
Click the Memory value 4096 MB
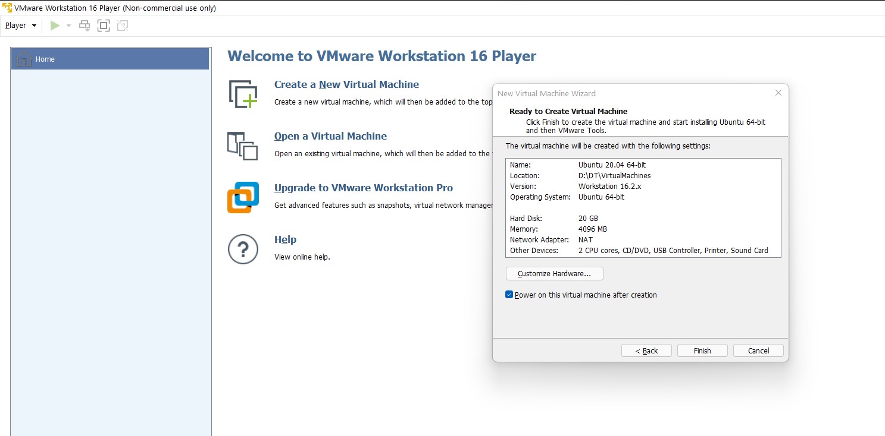(593, 229)
